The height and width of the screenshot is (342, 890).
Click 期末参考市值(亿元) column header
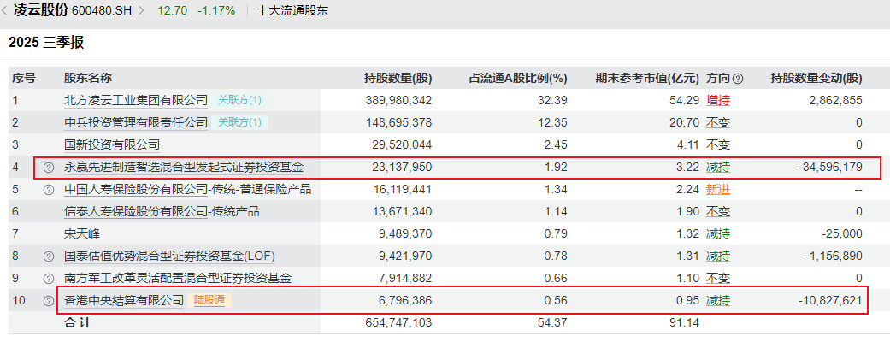647,78
